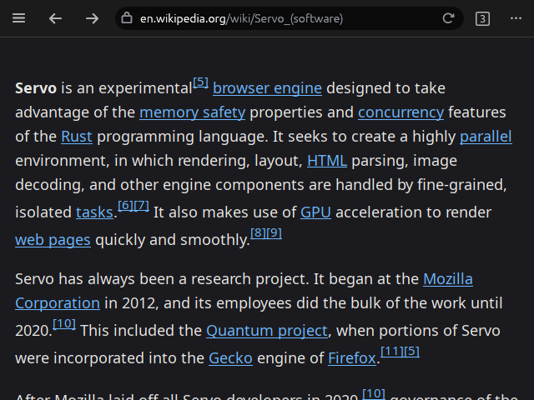Open the HTML link
534x400 pixels.
(327, 161)
